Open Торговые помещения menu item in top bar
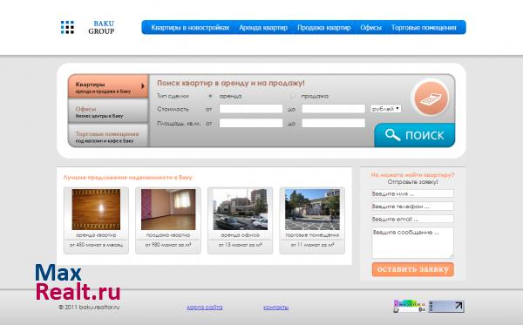523x325 pixels. click(x=424, y=28)
